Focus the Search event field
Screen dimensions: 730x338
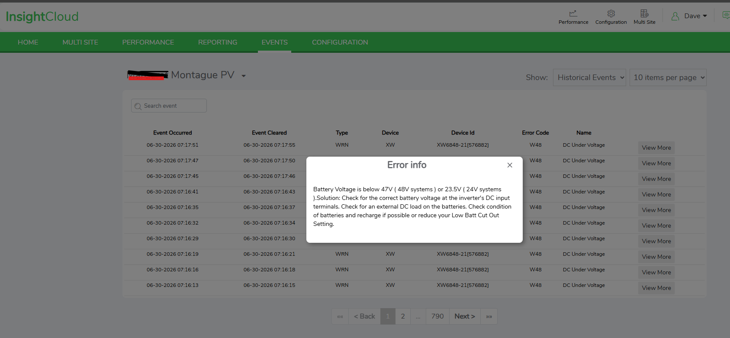pyautogui.click(x=169, y=106)
